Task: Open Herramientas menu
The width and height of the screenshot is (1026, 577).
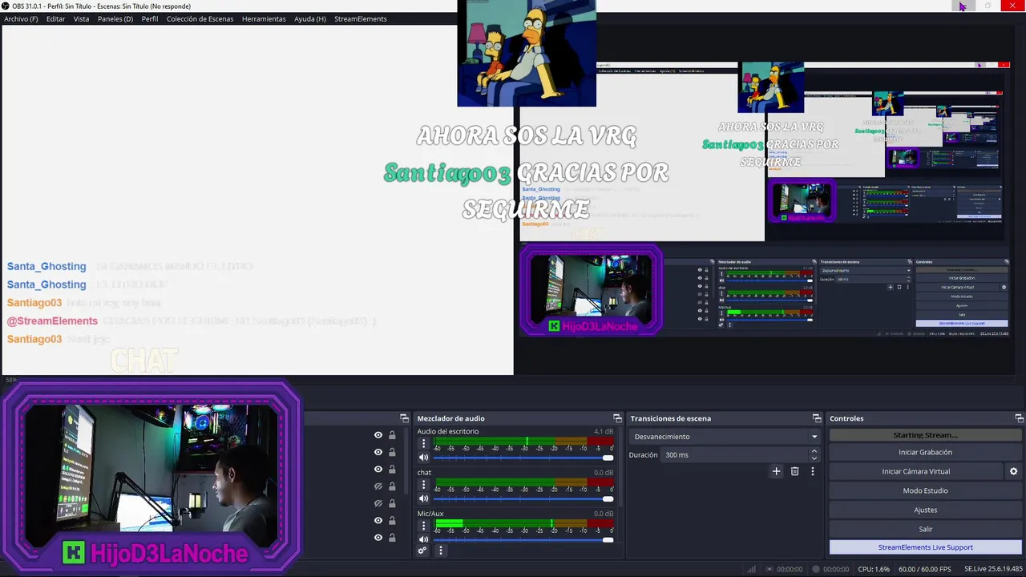Action: coord(264,18)
